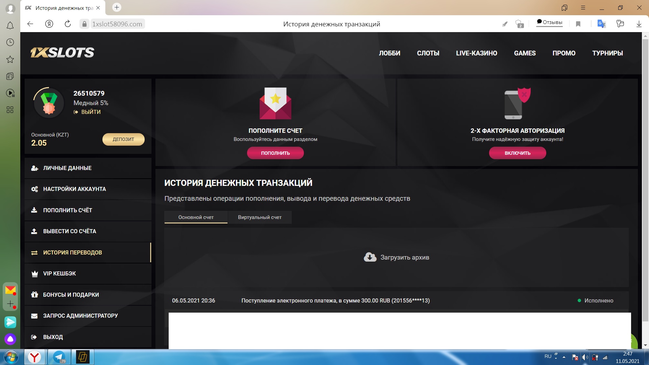The height and width of the screenshot is (365, 649).
Task: Open the downloads arrow icon in toolbar
Action: (639, 24)
